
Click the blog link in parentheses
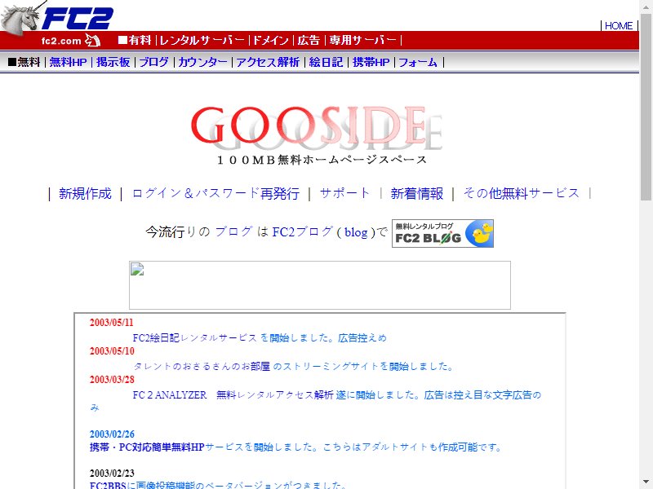pos(356,232)
